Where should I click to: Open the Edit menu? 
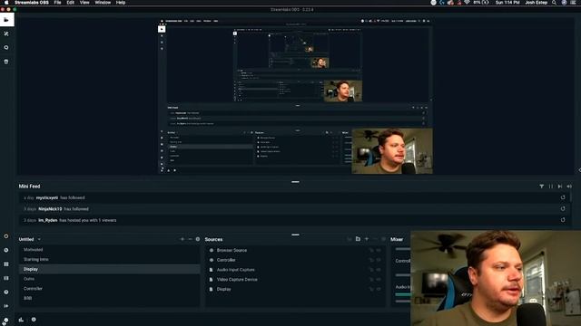point(71,3)
